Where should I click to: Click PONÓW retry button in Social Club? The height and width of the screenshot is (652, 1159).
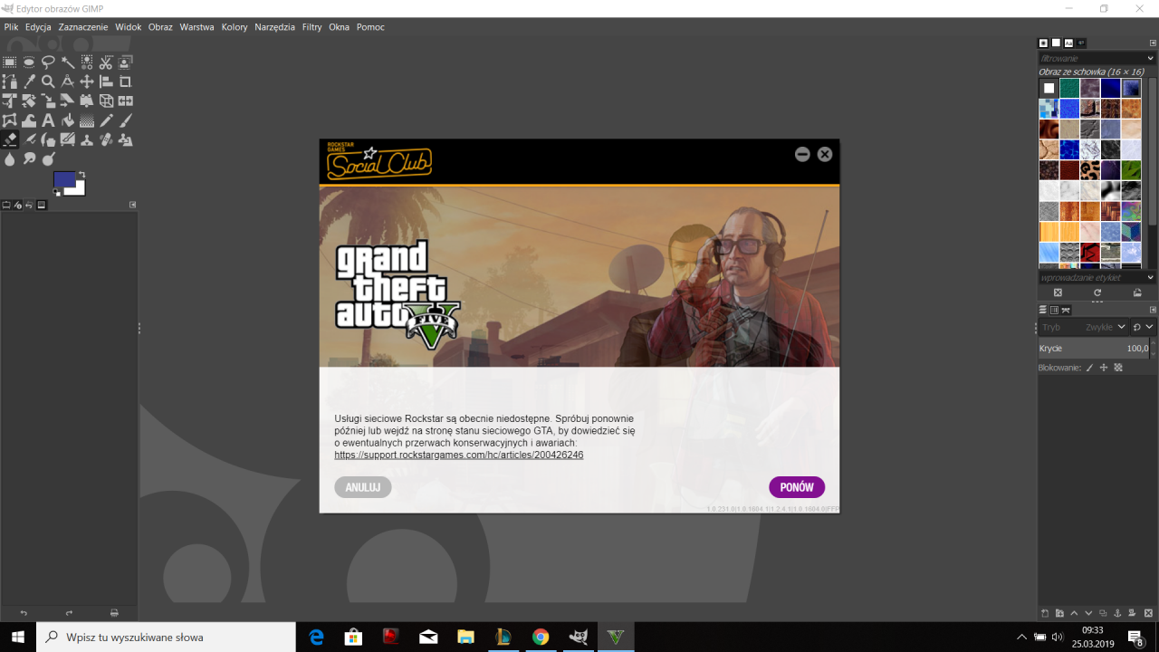tap(797, 487)
